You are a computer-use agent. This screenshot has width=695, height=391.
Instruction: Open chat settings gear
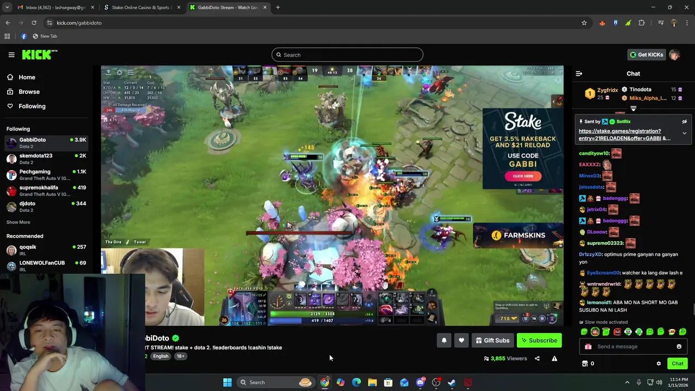coord(659,364)
